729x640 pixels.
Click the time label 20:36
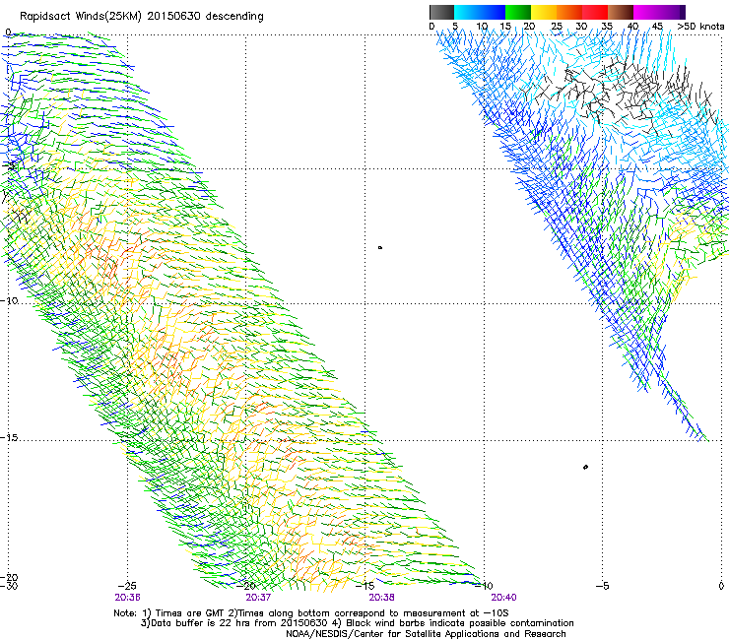[127, 598]
